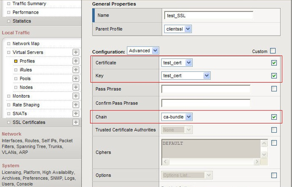Click plus icon beside Nodes
This screenshot has width=292, height=187.
point(76,87)
